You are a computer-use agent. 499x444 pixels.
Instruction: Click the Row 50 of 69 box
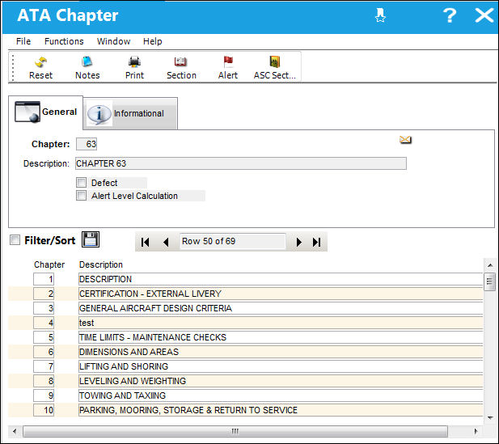[233, 241]
